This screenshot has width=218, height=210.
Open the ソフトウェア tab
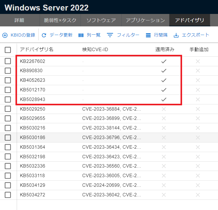[x=101, y=20]
